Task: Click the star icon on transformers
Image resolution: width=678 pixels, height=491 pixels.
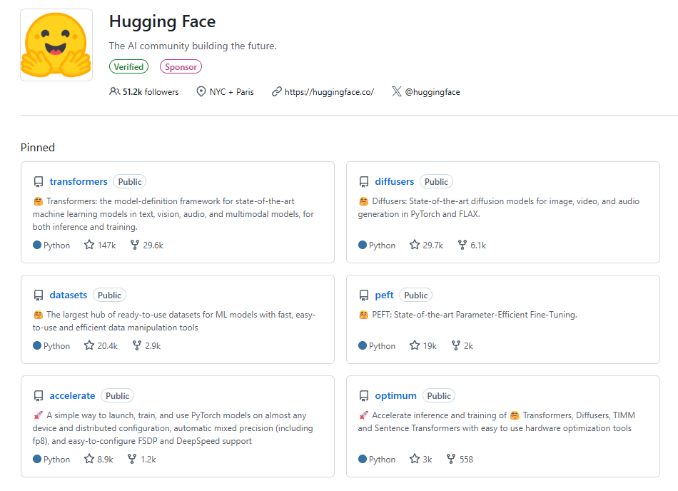Action: coord(89,245)
